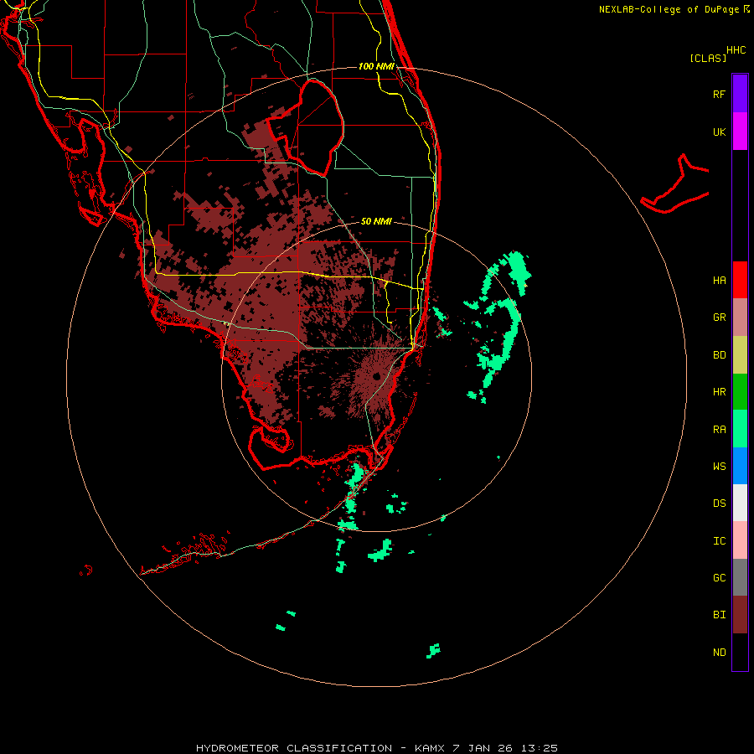This screenshot has height=754, width=754.
Task: Click the UK magenta legend swatch
Action: (740, 132)
